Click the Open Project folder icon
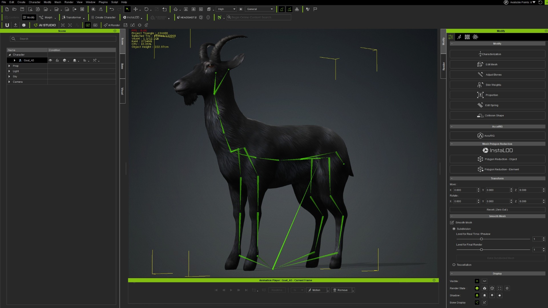The width and height of the screenshot is (548, 308). pos(15,9)
